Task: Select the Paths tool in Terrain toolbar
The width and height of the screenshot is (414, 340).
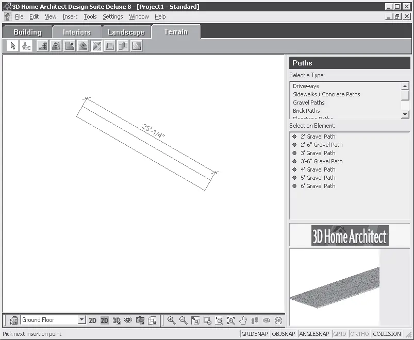Action: pos(96,46)
